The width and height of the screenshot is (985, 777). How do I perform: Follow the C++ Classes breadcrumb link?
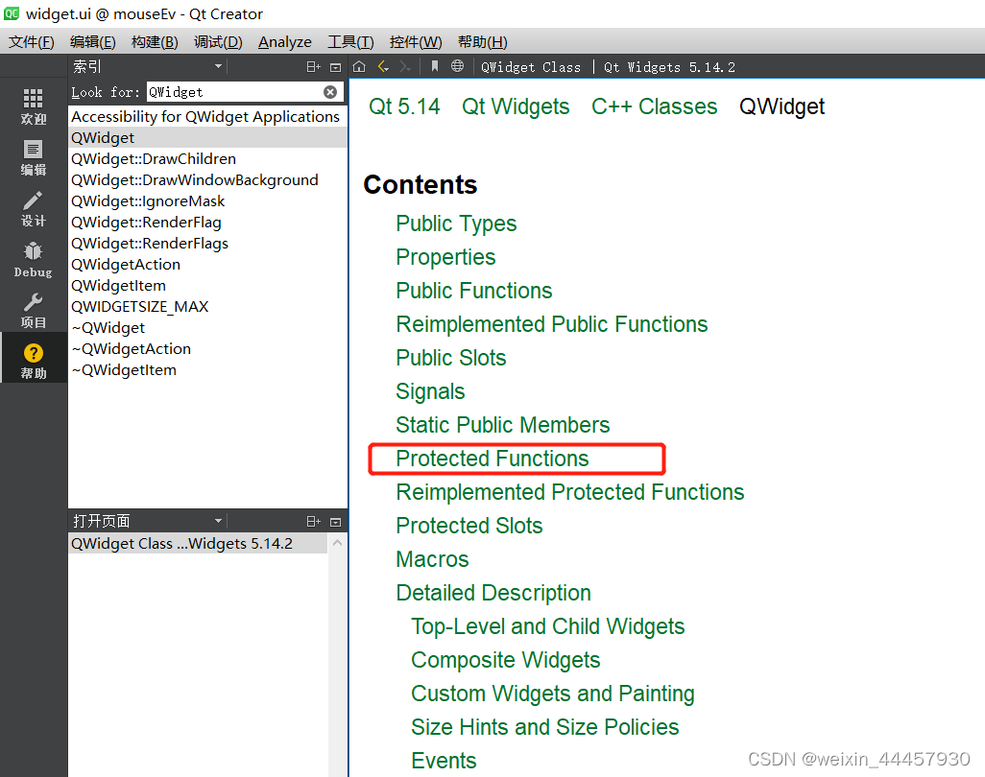(x=654, y=106)
